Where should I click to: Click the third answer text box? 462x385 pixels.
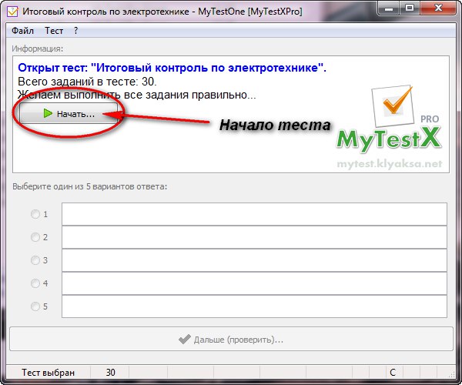pyautogui.click(x=254, y=260)
